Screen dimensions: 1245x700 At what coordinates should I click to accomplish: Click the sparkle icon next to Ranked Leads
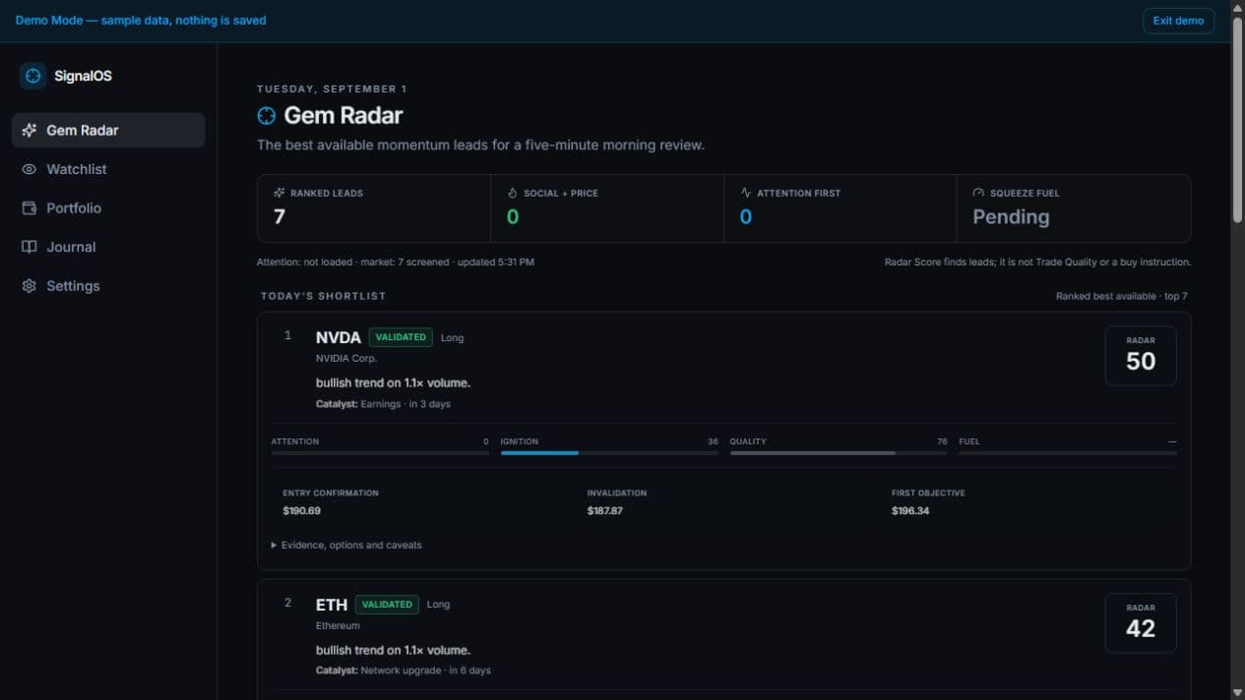point(280,193)
